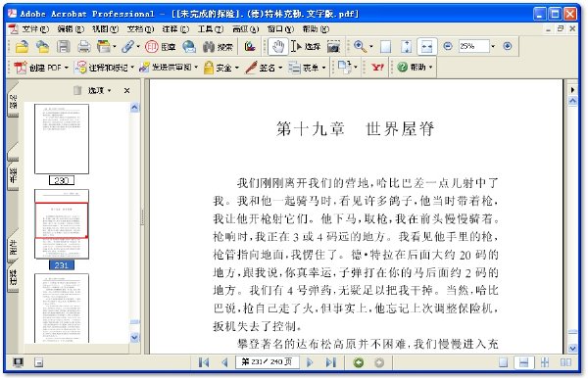
Task: Switch to Facing pages layout
Action: tap(565, 362)
